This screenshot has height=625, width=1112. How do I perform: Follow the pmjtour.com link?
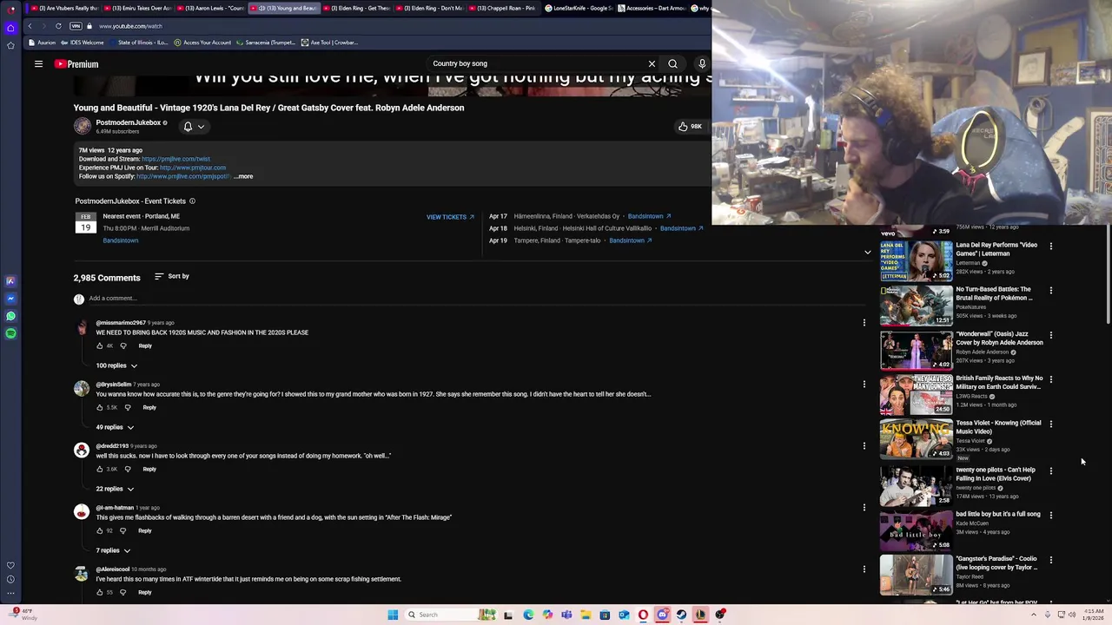[x=193, y=168]
